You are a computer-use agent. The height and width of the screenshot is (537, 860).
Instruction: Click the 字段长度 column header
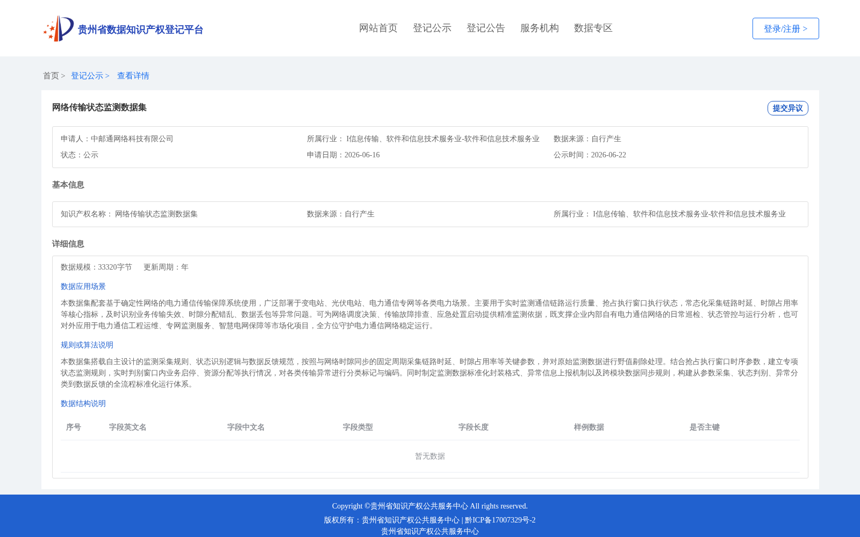click(474, 427)
